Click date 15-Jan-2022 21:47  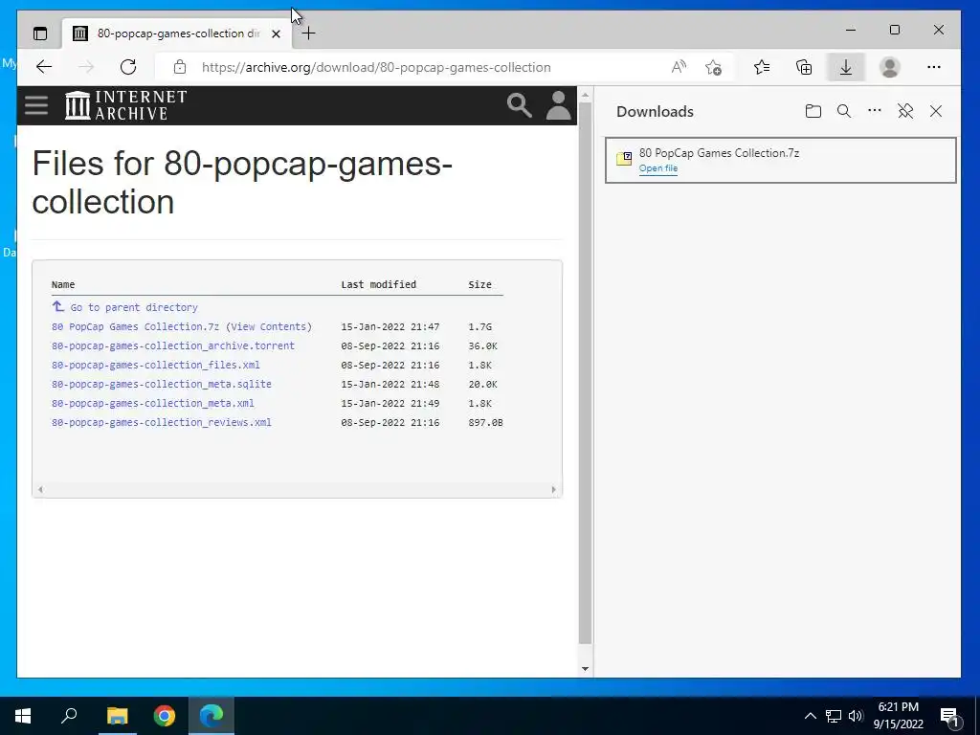pyautogui.click(x=390, y=326)
